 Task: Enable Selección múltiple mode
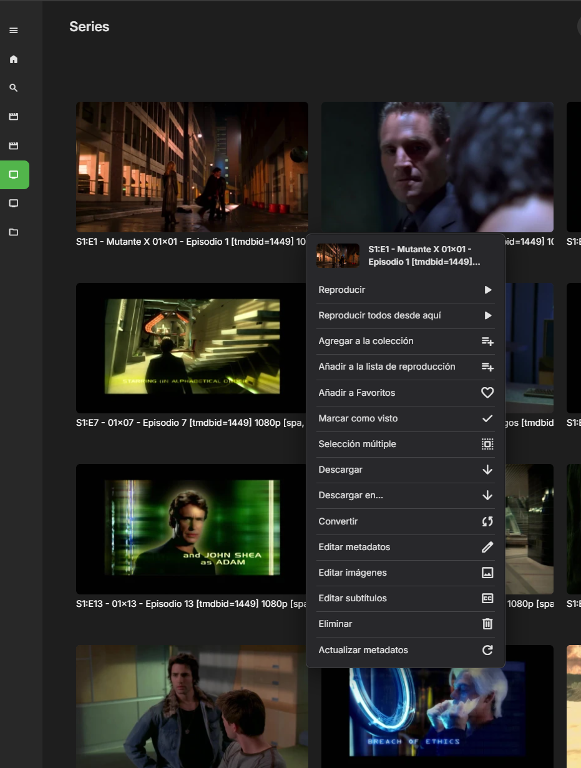357,444
